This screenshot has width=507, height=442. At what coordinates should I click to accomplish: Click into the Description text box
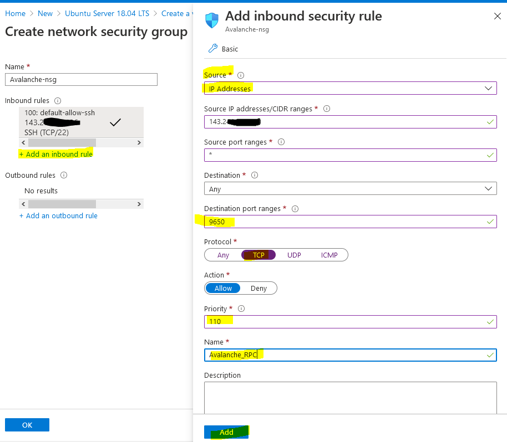tap(350, 397)
